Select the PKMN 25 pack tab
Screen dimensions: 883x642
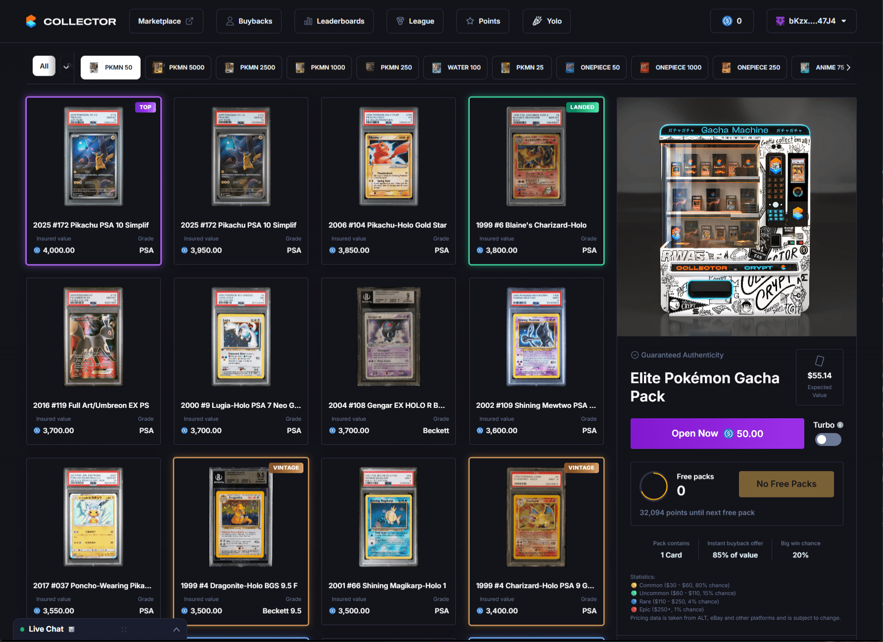[x=522, y=67]
